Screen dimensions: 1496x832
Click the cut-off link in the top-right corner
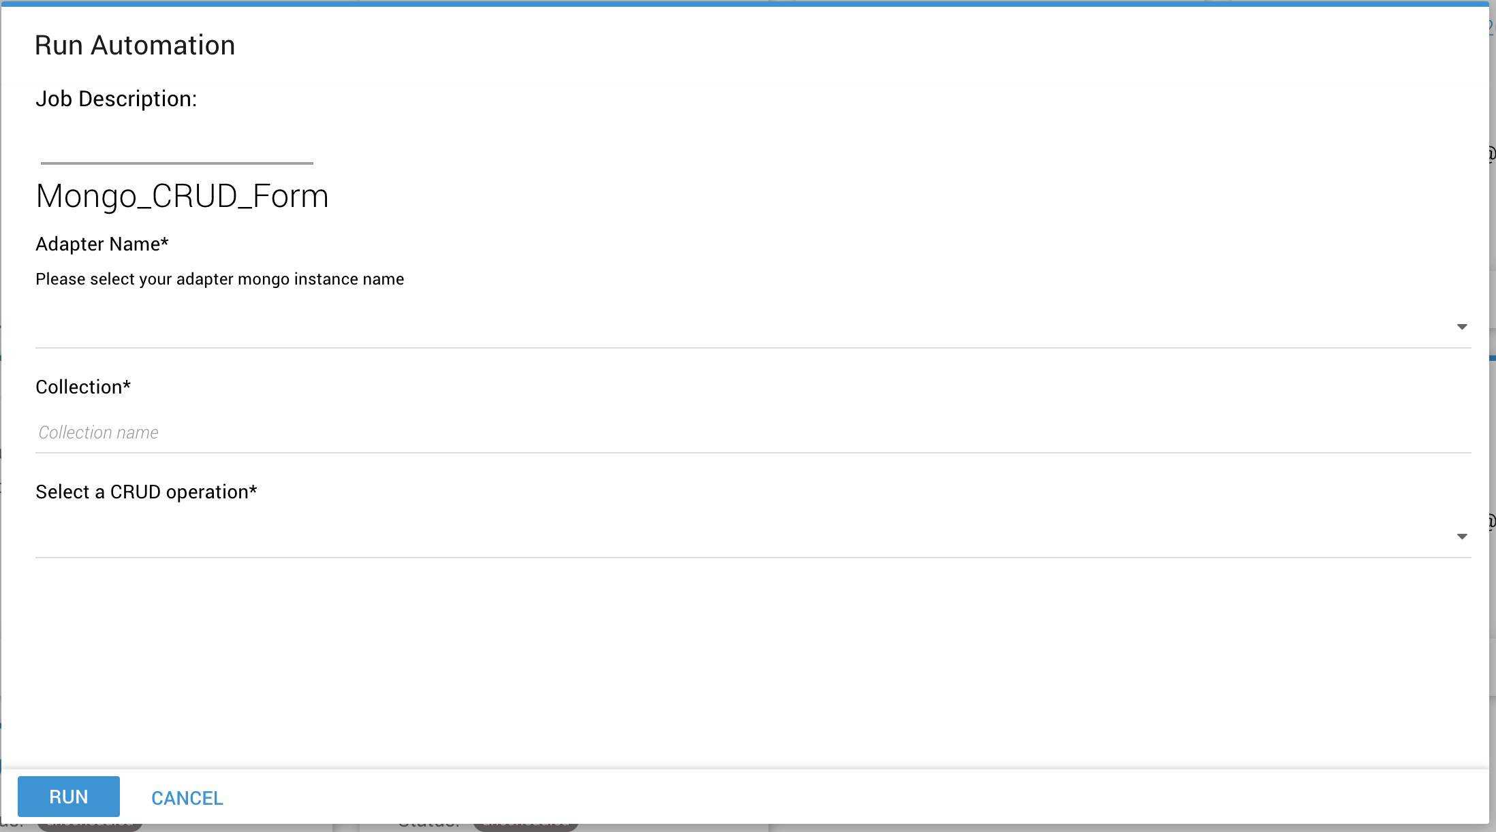1492,26
